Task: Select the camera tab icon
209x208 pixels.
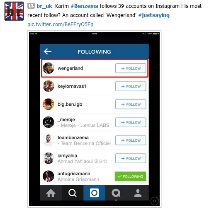Action: (94, 193)
